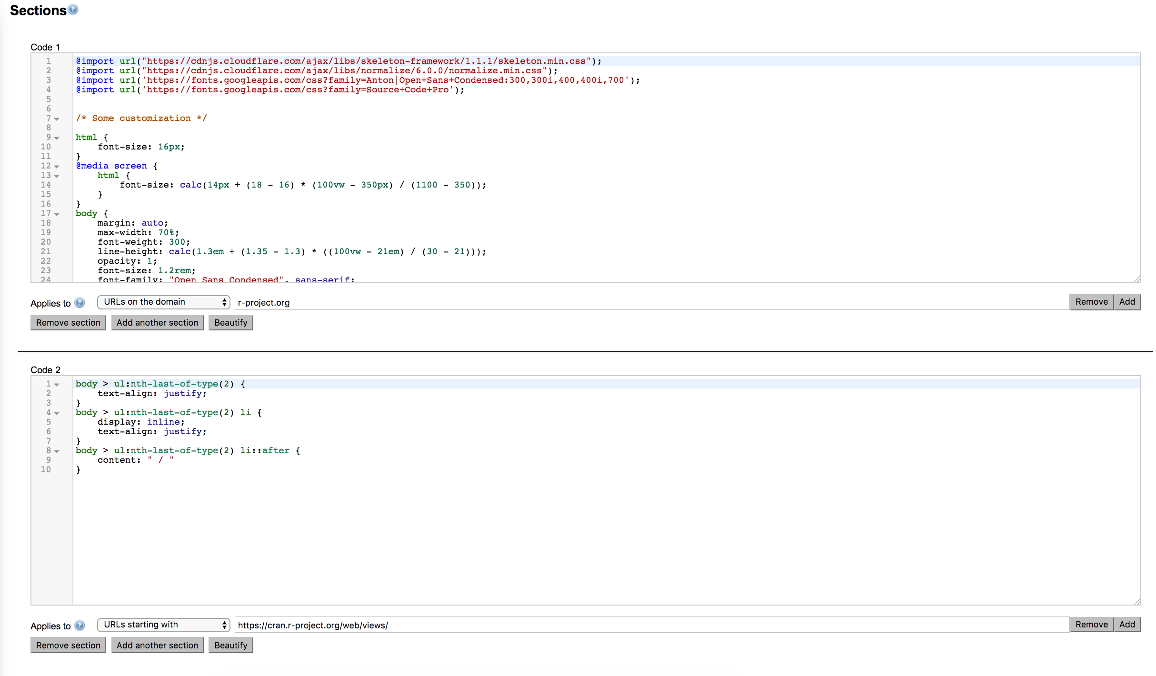This screenshot has height=676, width=1156.
Task: Click help icon beside Code 2 Applies to
Action: click(80, 626)
